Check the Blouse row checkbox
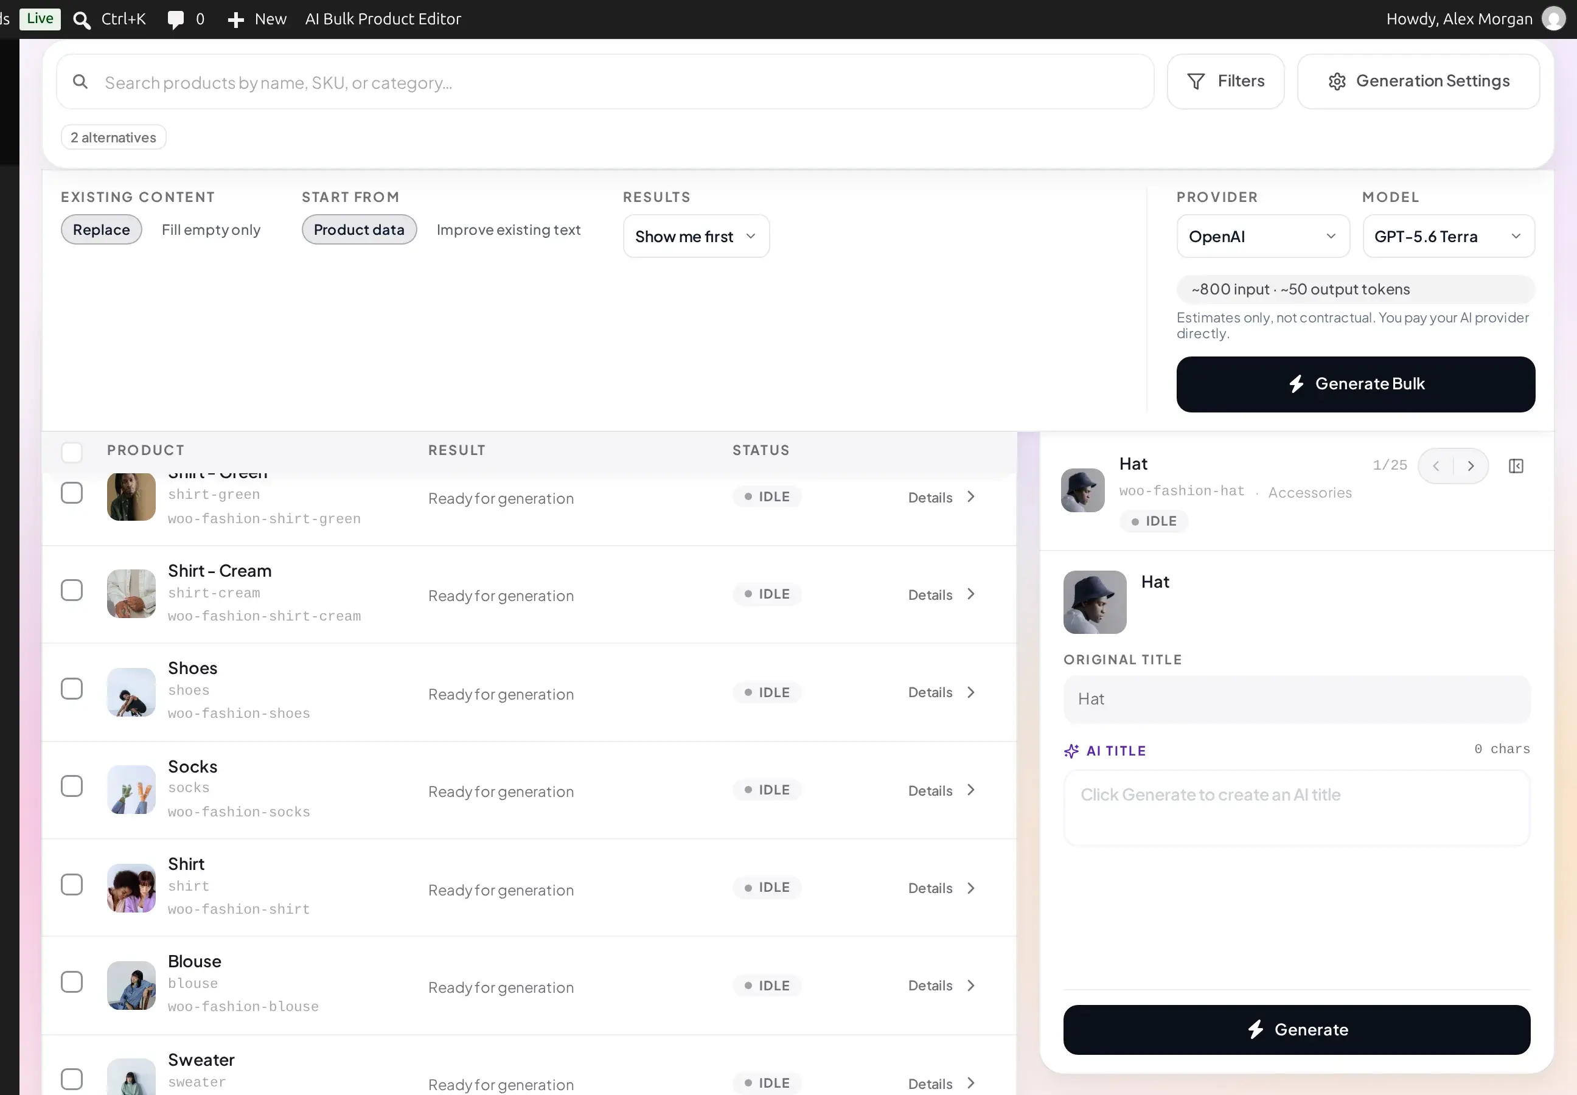The height and width of the screenshot is (1095, 1577). point(72,982)
